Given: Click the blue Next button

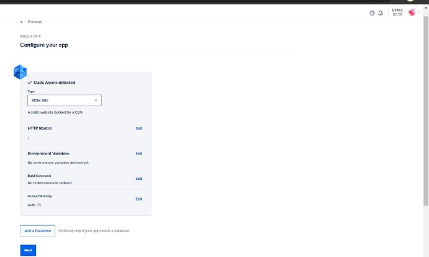Looking at the screenshot, I should point(28,250).
